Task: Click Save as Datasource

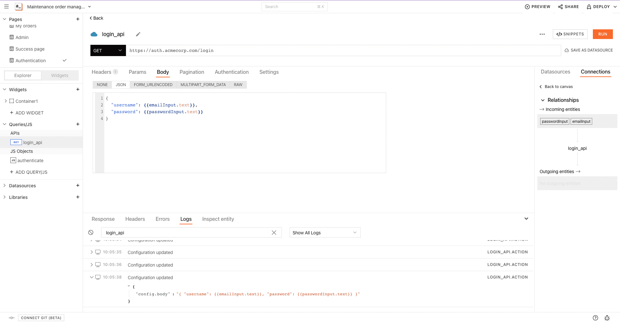Action: click(x=589, y=50)
